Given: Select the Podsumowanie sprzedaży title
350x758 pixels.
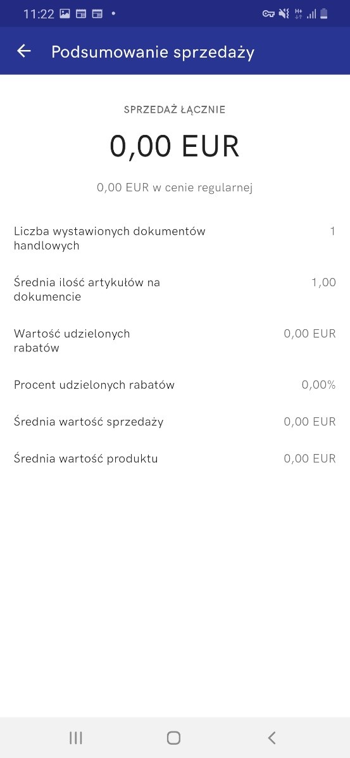Looking at the screenshot, I should [x=153, y=52].
